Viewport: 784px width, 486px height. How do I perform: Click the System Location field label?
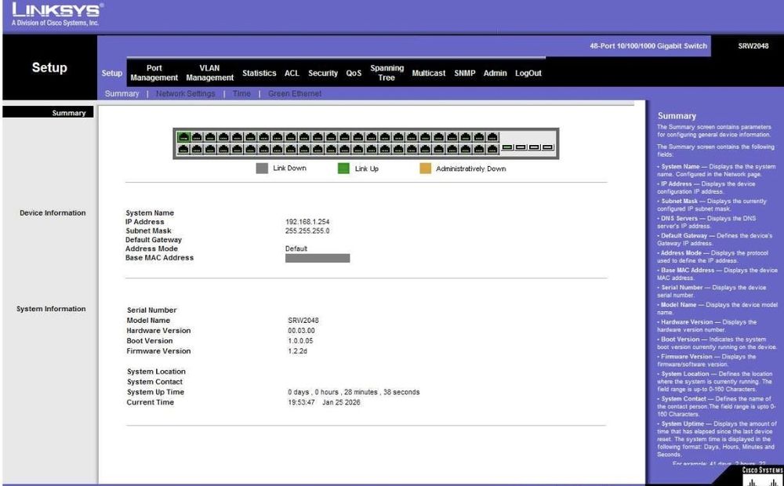(x=156, y=372)
